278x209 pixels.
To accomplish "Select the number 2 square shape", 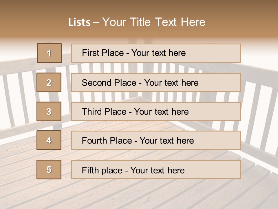I will (x=49, y=82).
